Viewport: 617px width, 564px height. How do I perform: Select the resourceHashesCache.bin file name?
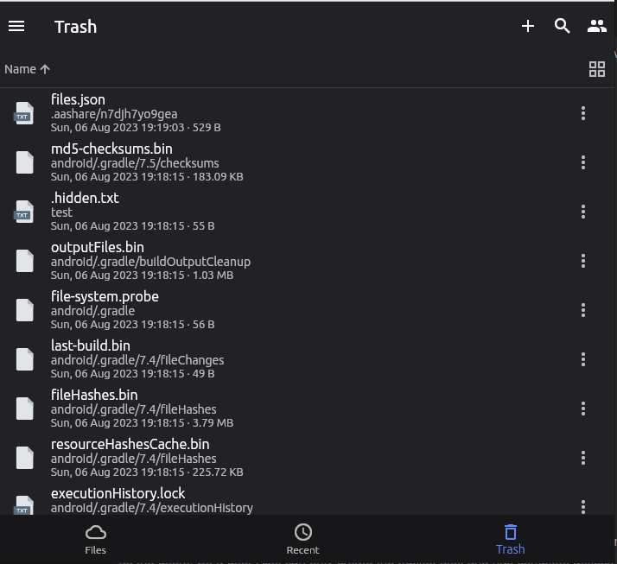(130, 444)
